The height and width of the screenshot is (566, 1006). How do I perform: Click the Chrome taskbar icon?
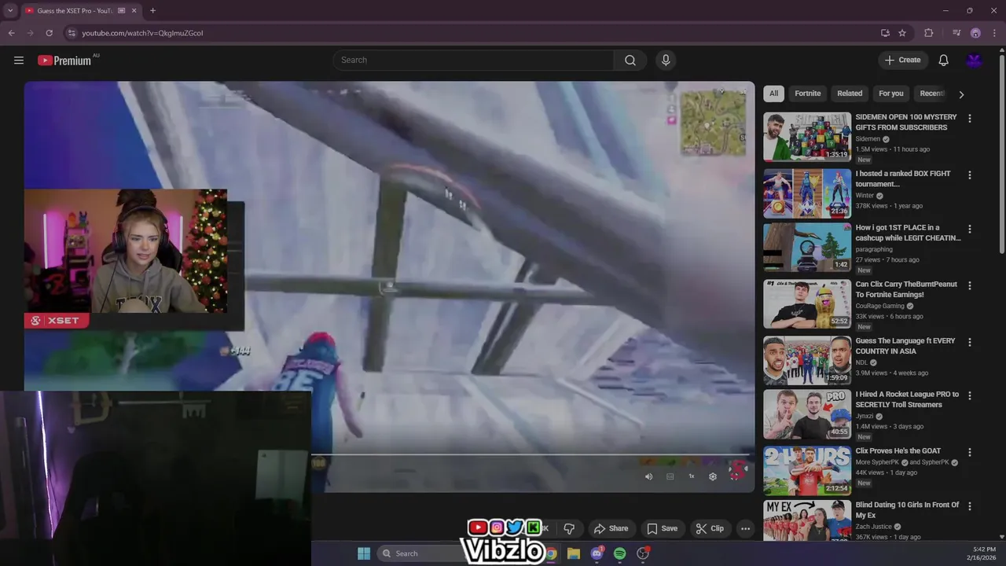[x=551, y=553]
